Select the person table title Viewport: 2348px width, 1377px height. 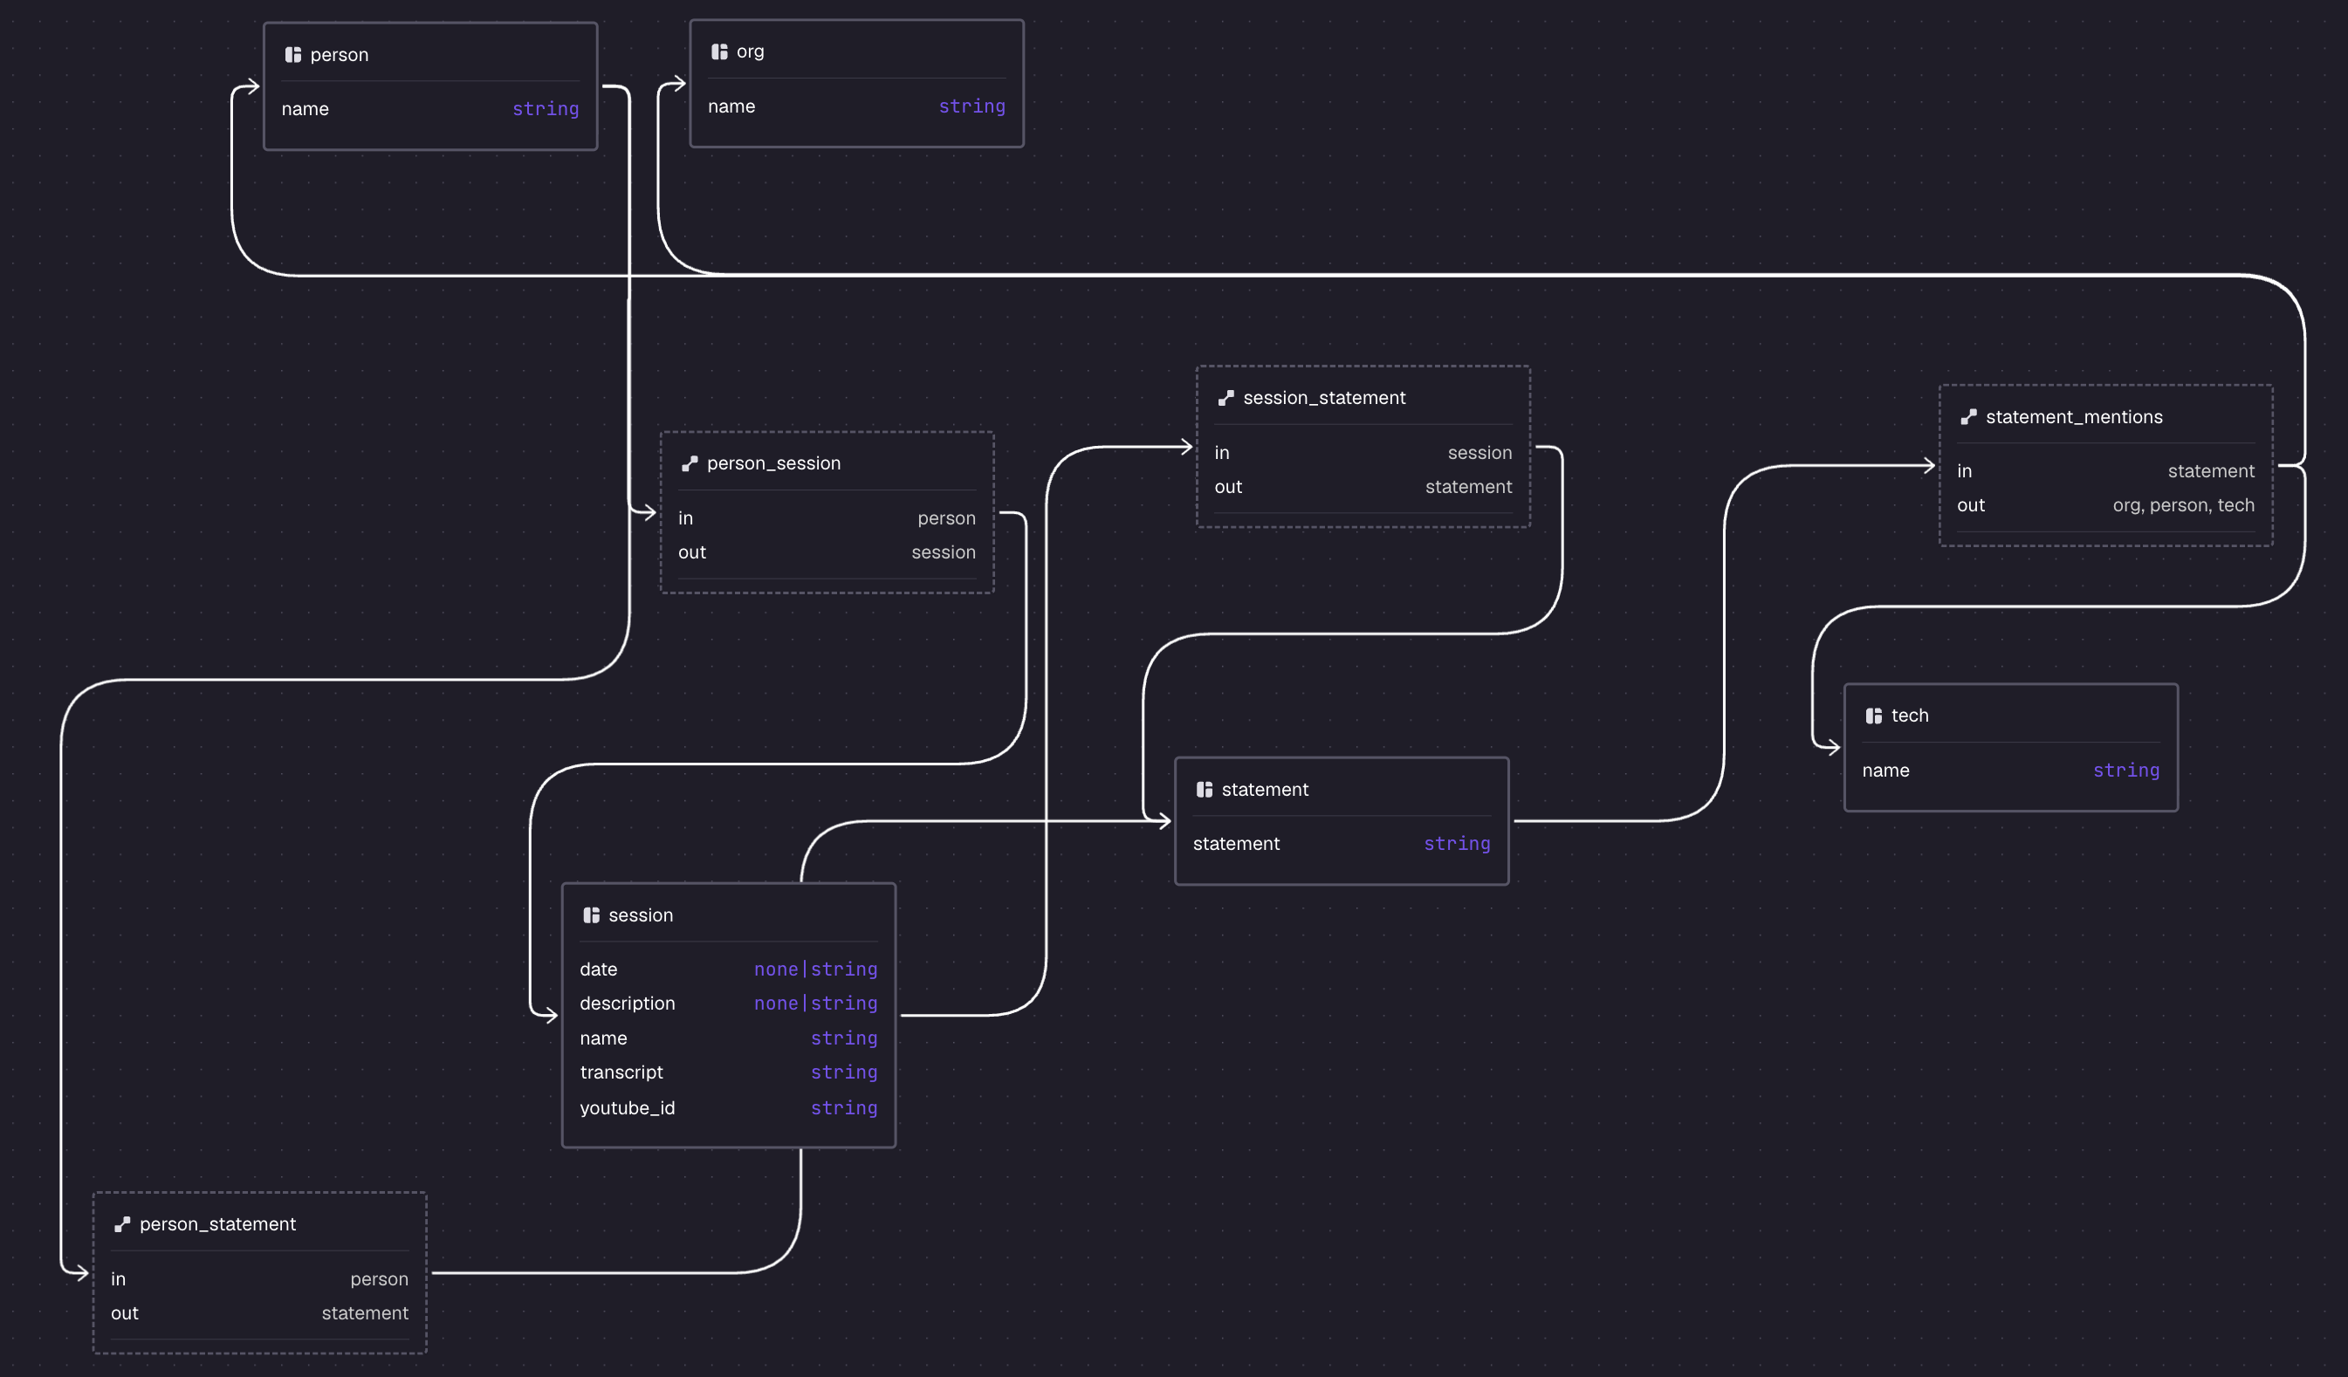(x=340, y=55)
